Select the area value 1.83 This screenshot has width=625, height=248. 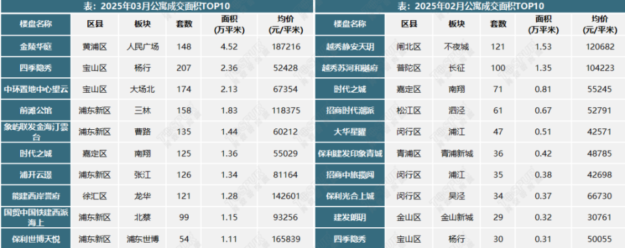[229, 111]
